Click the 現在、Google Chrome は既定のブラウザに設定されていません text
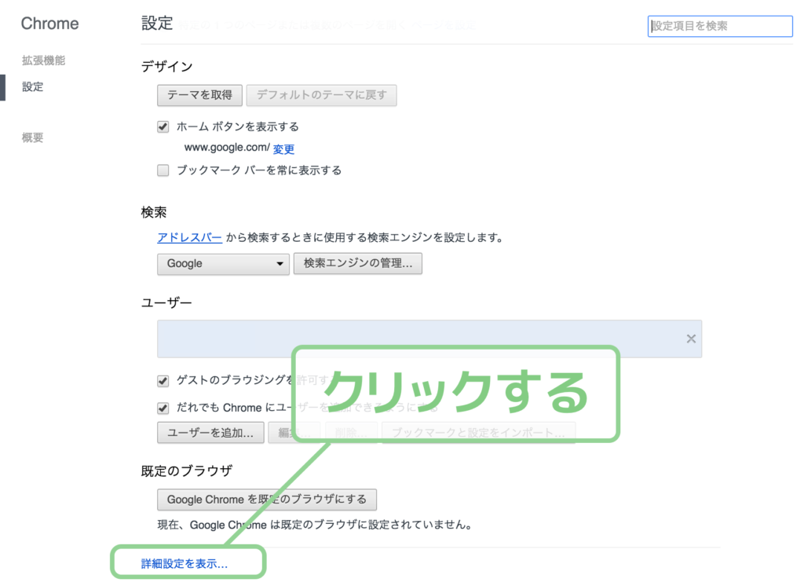The image size is (804, 586). click(x=315, y=525)
